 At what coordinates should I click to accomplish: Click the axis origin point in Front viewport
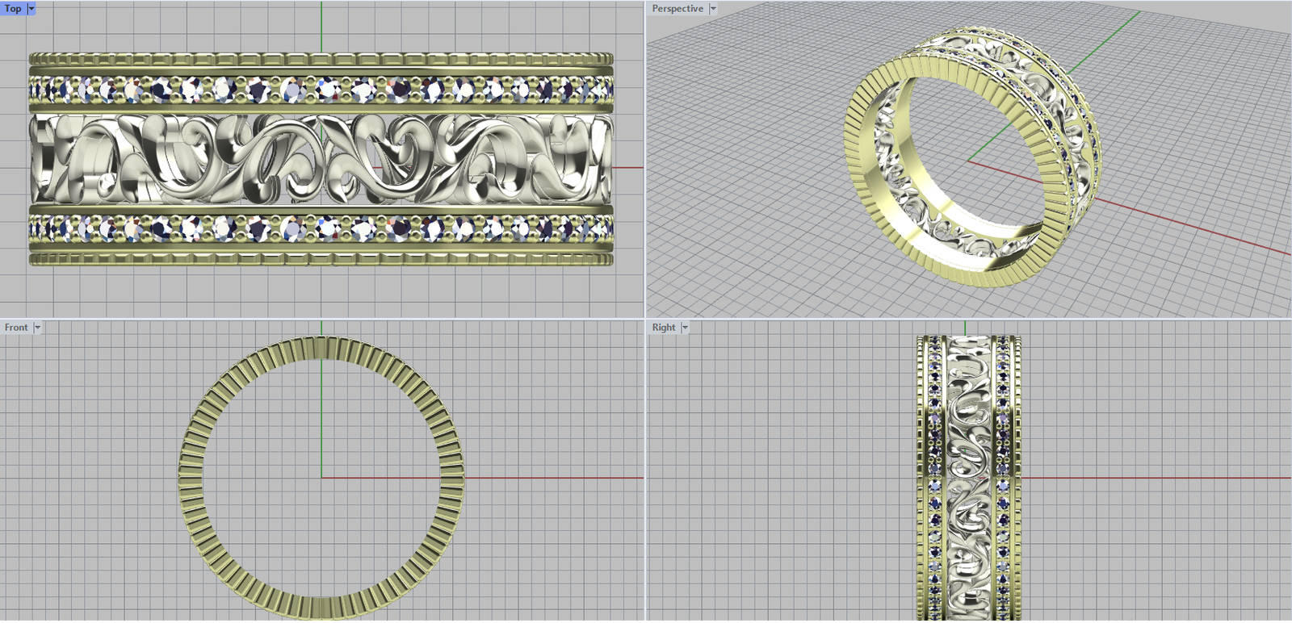point(321,478)
